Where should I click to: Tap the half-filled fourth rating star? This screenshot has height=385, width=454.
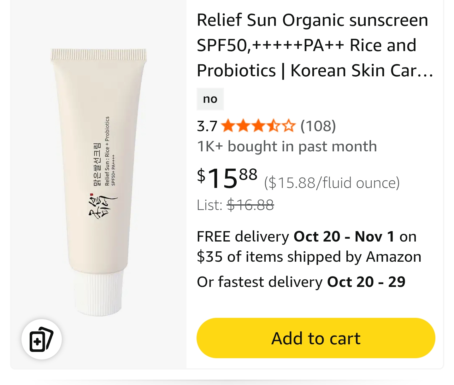(273, 126)
